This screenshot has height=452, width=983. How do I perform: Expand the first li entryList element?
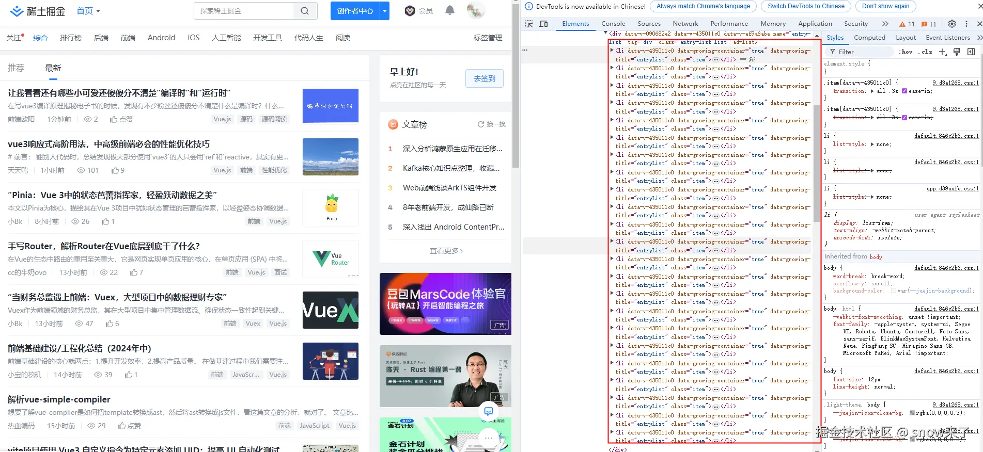612,51
